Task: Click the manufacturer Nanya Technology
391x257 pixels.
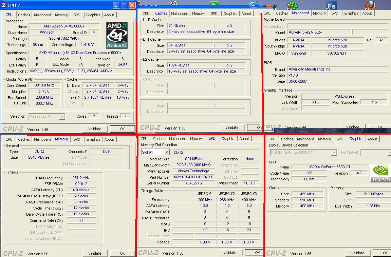Action: pyautogui.click(x=194, y=171)
